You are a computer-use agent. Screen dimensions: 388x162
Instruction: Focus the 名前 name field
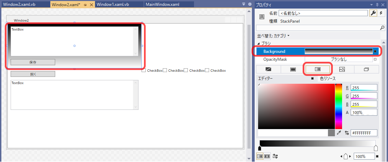pyautogui.click(x=323, y=13)
